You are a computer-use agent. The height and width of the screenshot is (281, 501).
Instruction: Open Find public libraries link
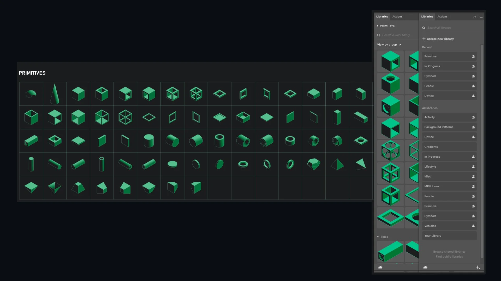point(449,257)
